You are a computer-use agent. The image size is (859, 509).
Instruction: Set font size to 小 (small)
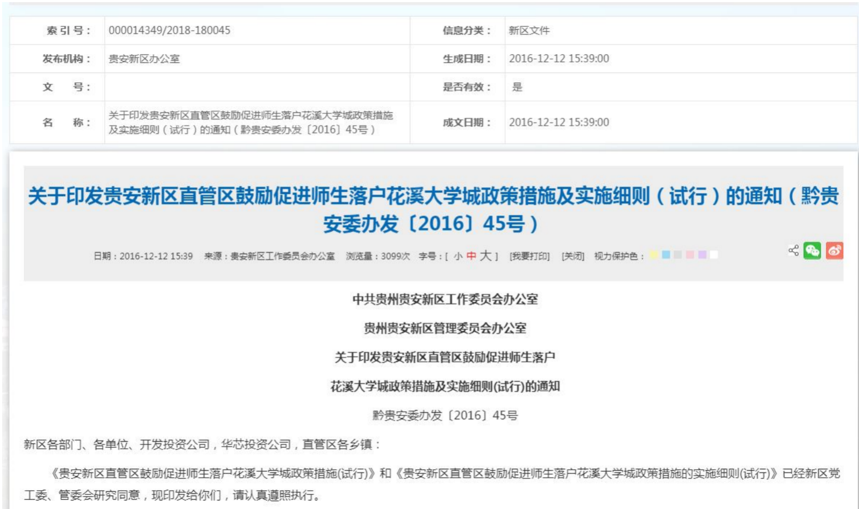click(458, 256)
